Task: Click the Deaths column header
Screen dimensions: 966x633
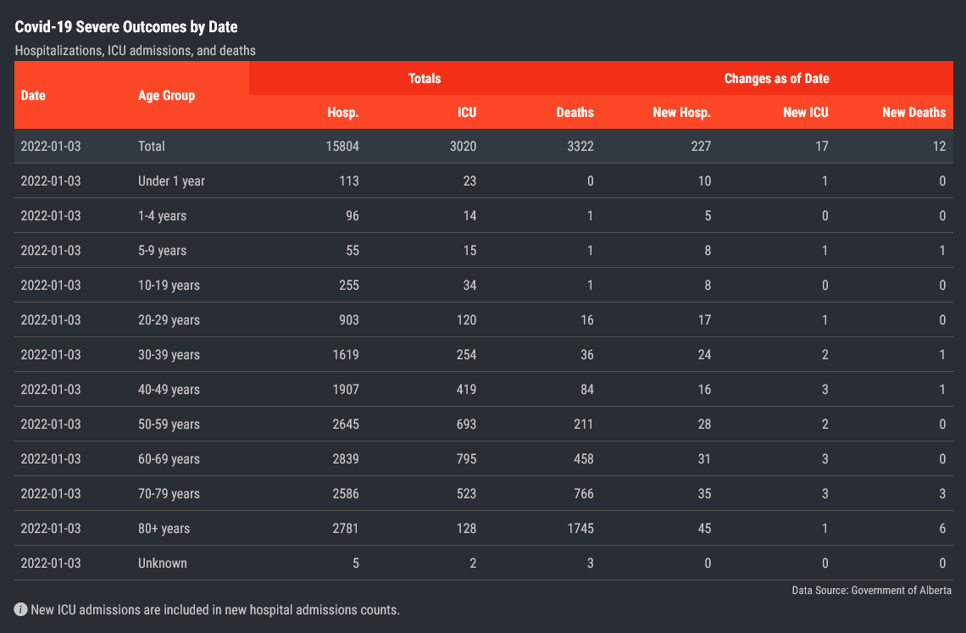Action: [575, 112]
